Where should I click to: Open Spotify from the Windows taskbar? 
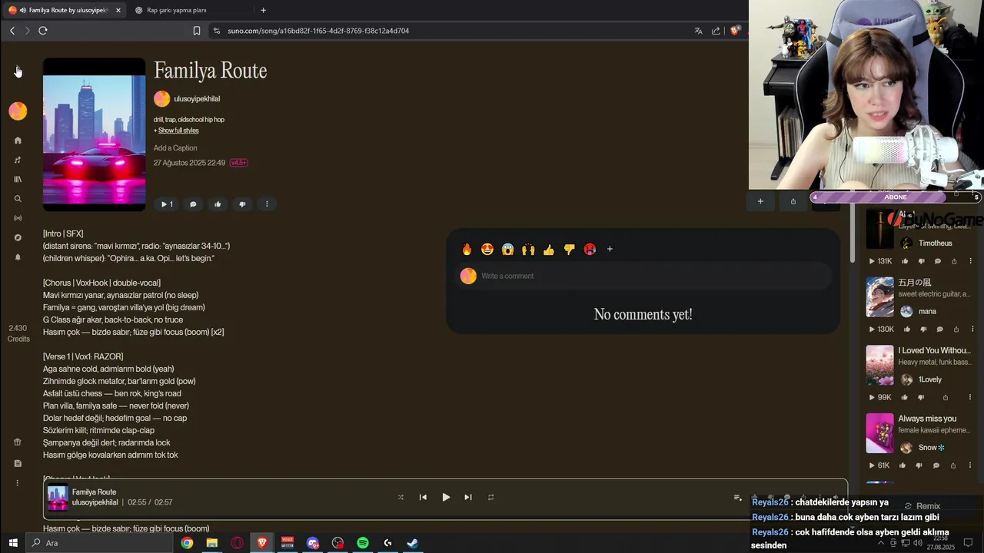[363, 543]
